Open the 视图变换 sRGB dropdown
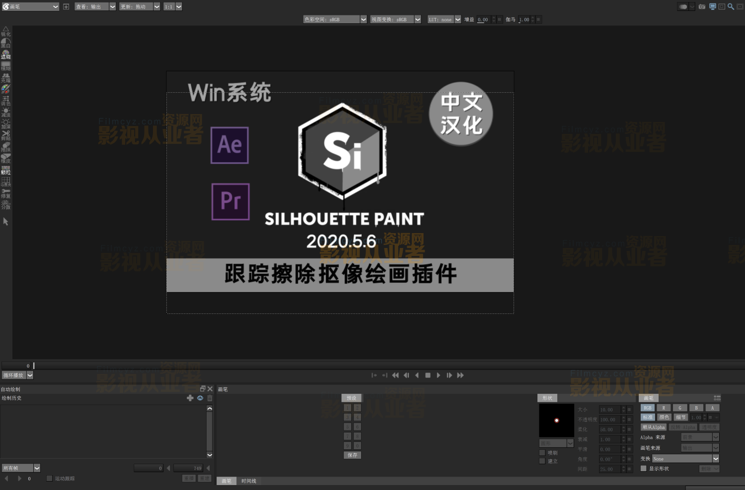This screenshot has width=745, height=490. point(396,19)
